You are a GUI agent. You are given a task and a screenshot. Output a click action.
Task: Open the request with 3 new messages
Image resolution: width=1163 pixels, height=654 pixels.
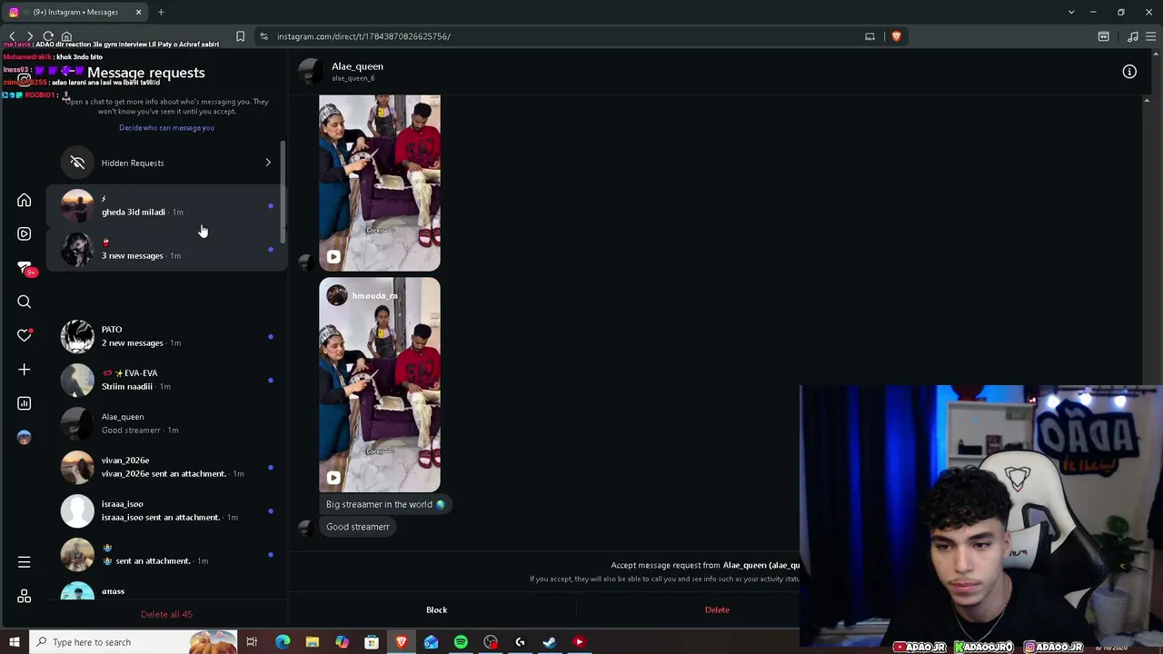pyautogui.click(x=167, y=250)
